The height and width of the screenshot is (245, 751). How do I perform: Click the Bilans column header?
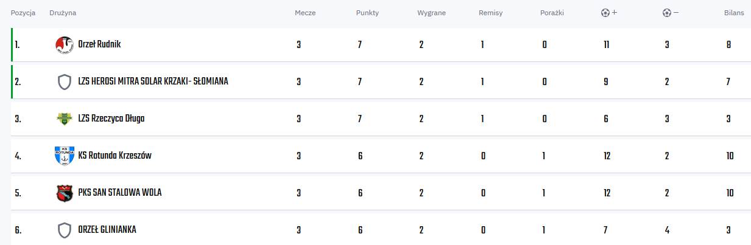point(734,13)
